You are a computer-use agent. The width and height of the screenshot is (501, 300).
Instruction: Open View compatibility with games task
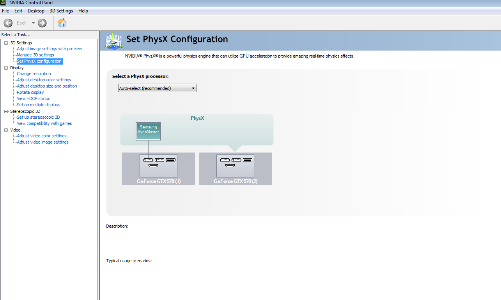(44, 123)
